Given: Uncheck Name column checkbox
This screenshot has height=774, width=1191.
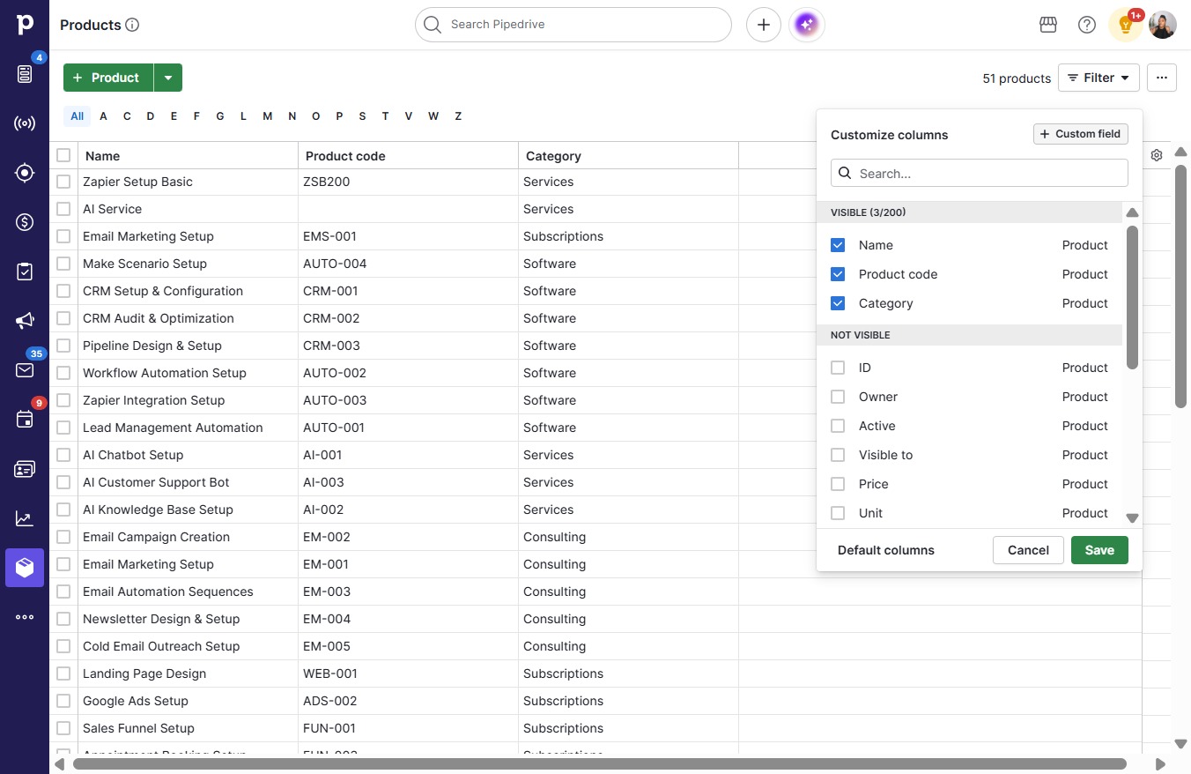Looking at the screenshot, I should pos(838,245).
